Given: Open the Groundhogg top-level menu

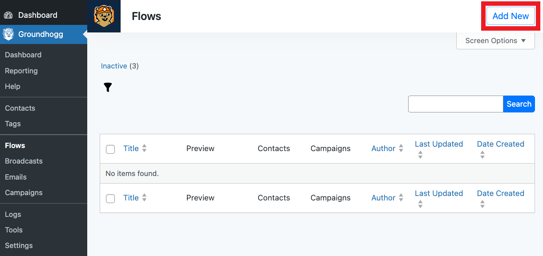Looking at the screenshot, I should point(44,34).
